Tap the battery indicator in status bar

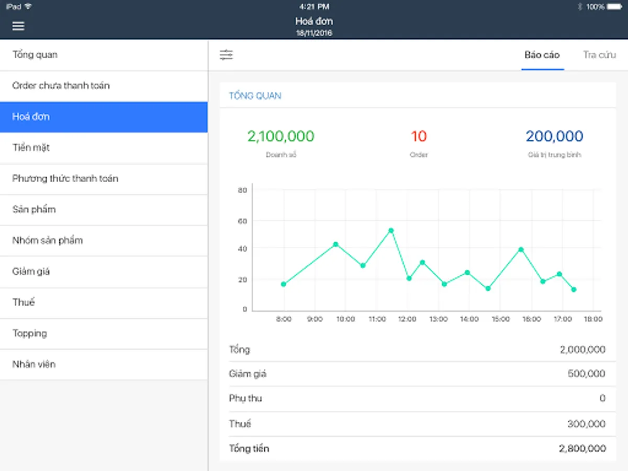tap(614, 7)
